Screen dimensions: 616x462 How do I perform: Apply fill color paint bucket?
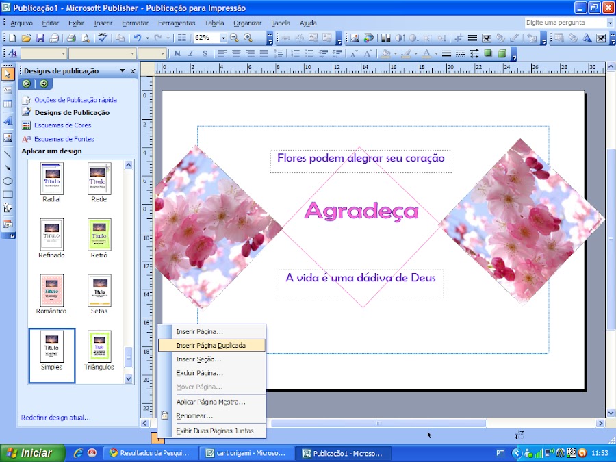(386, 53)
